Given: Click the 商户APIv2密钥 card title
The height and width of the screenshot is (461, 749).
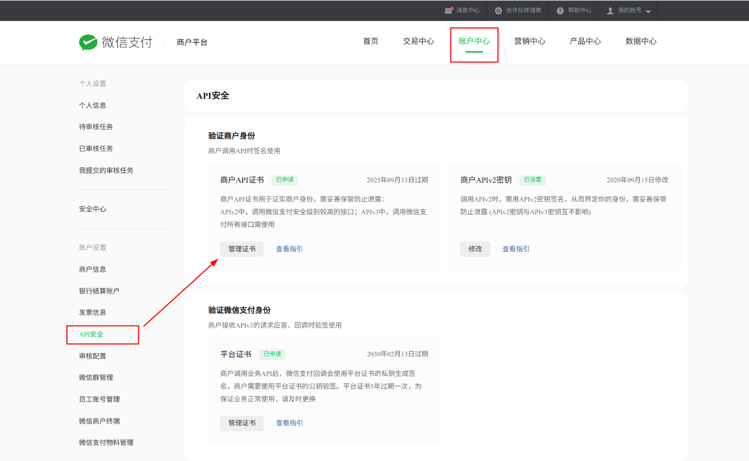Looking at the screenshot, I should pos(486,180).
